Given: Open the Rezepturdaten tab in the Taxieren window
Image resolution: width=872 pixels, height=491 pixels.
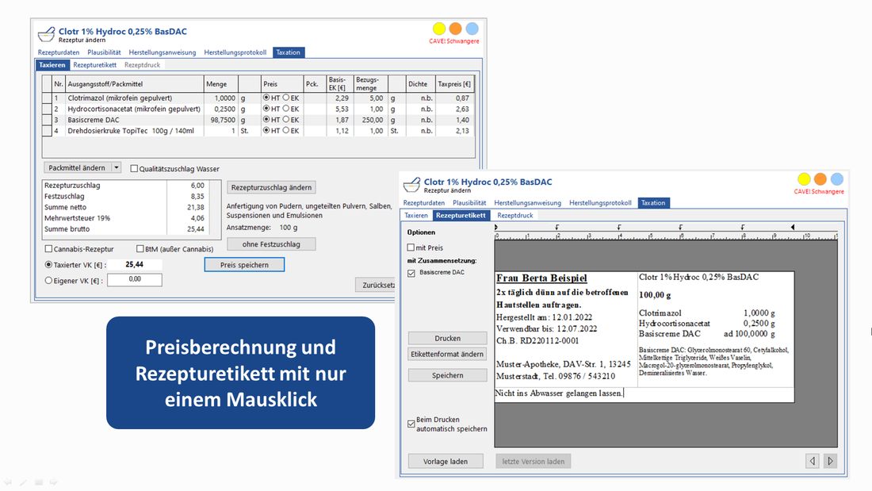Looking at the screenshot, I should pos(59,52).
